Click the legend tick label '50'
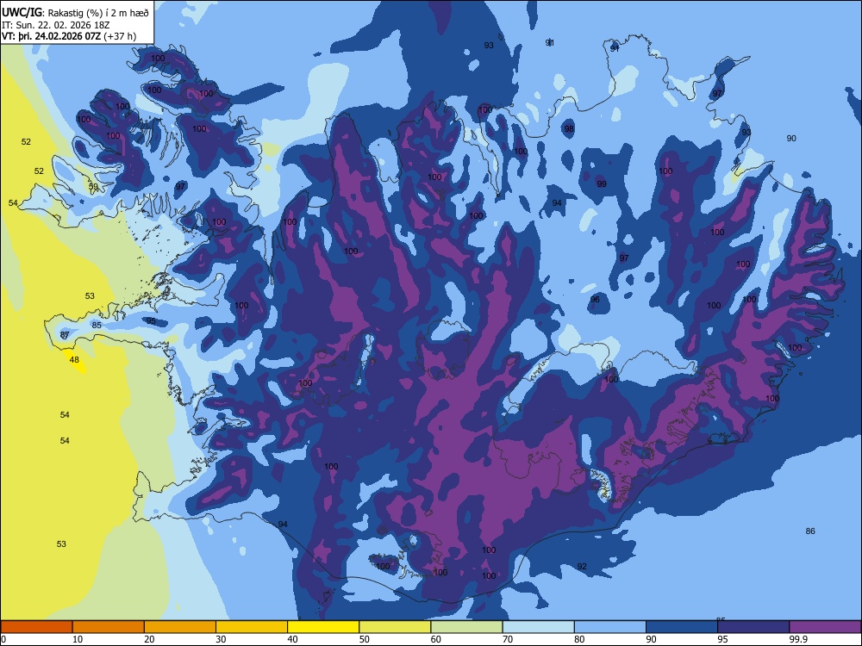The width and height of the screenshot is (862, 646). tap(365, 639)
